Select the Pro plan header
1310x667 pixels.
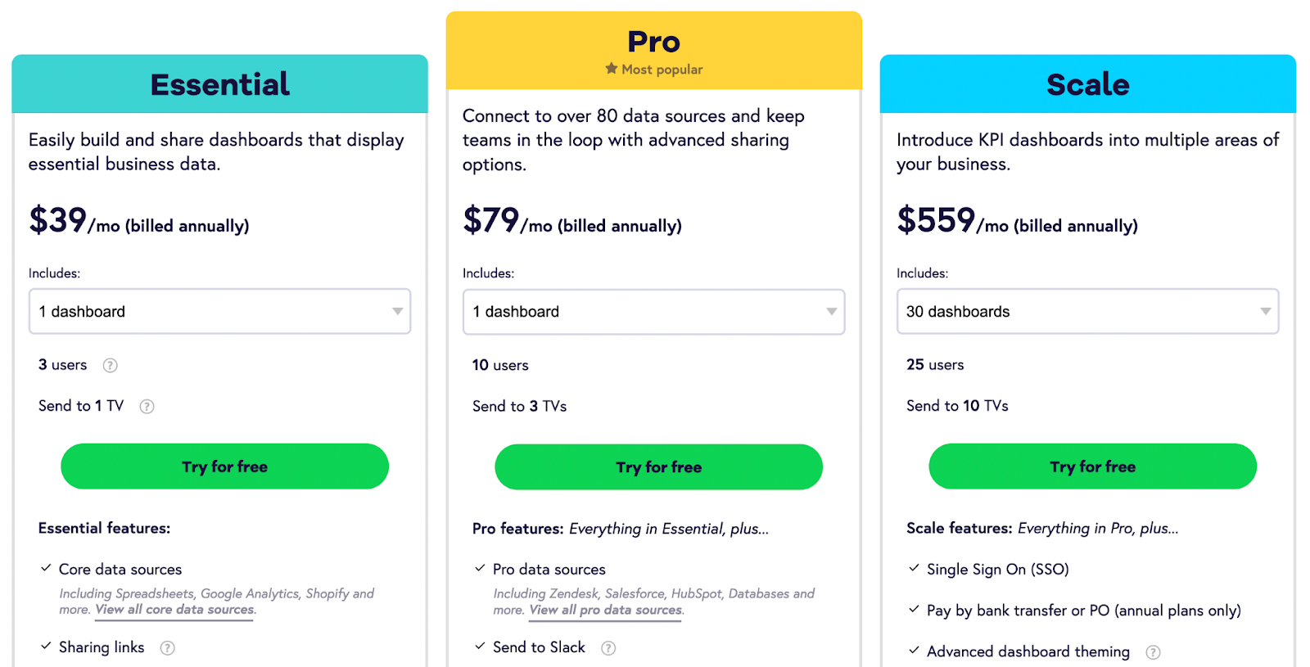pyautogui.click(x=653, y=42)
